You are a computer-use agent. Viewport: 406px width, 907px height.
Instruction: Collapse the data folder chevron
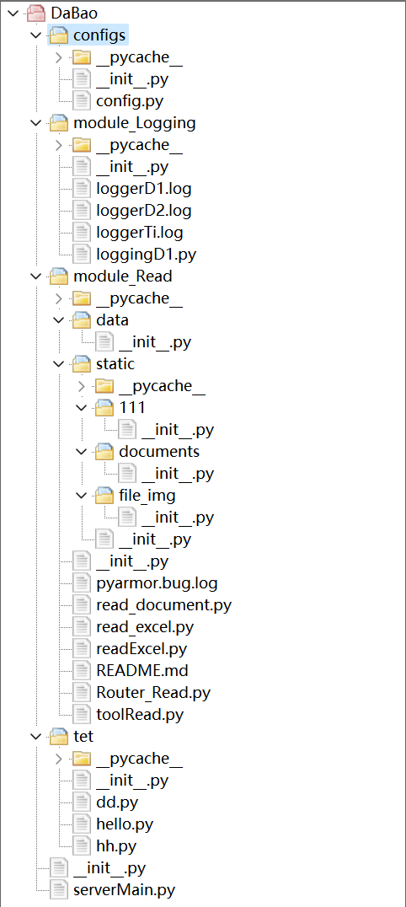(x=58, y=319)
